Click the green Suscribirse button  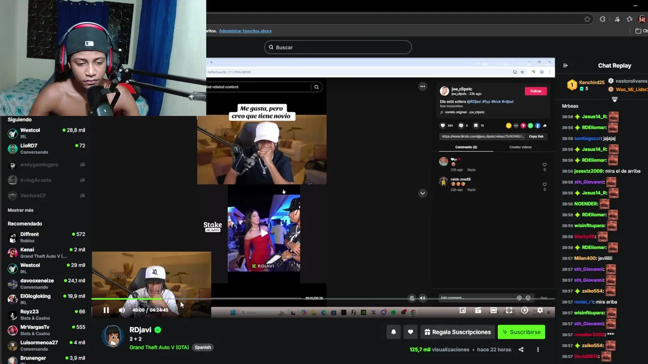click(521, 332)
